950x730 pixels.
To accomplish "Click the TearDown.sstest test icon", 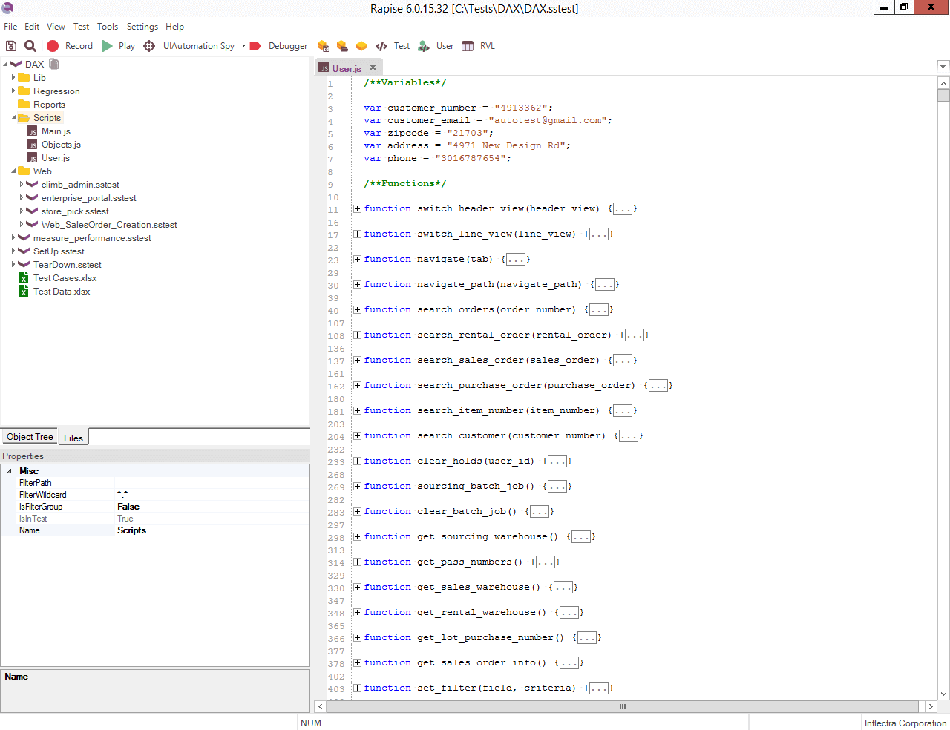I will pos(24,264).
